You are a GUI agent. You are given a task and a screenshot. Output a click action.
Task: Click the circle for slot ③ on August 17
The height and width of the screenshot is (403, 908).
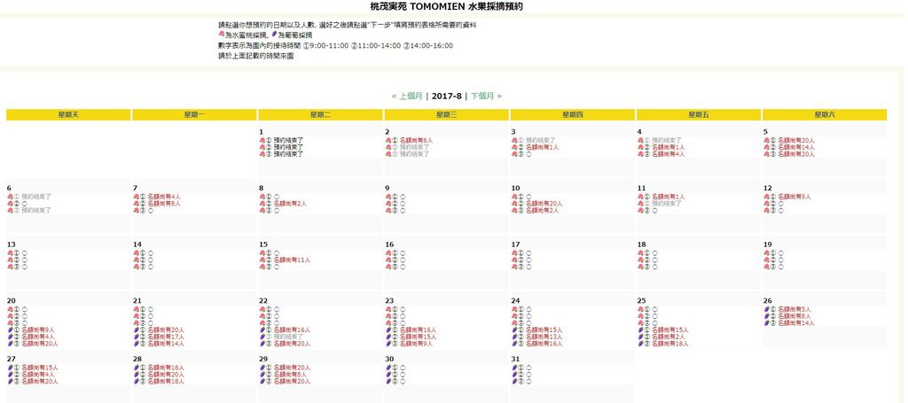click(528, 267)
